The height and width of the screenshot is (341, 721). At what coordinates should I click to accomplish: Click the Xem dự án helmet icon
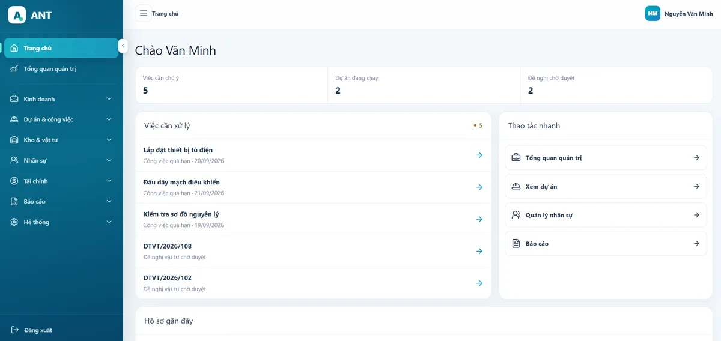coord(516,186)
